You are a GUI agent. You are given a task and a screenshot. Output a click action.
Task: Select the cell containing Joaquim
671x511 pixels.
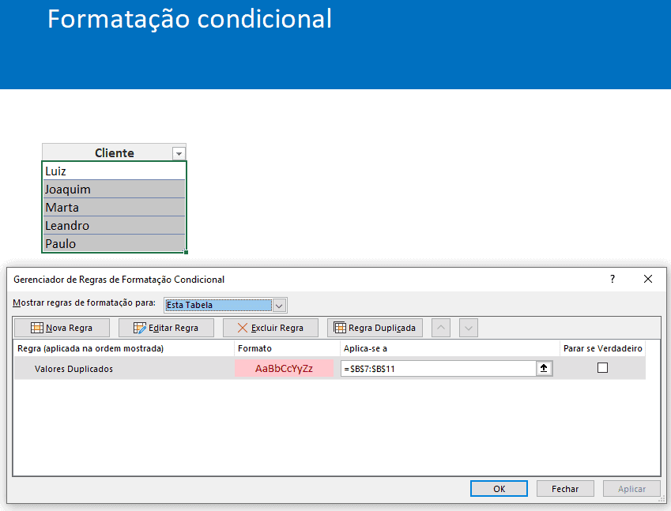(x=115, y=189)
